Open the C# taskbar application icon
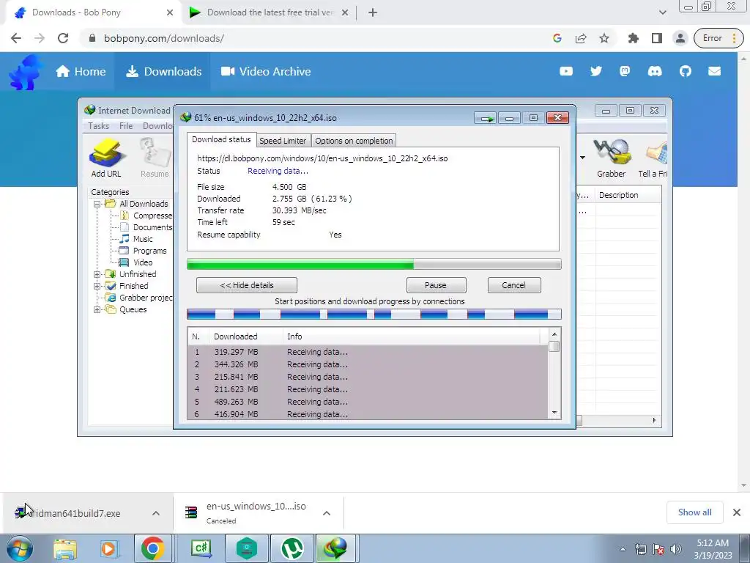 (201, 548)
